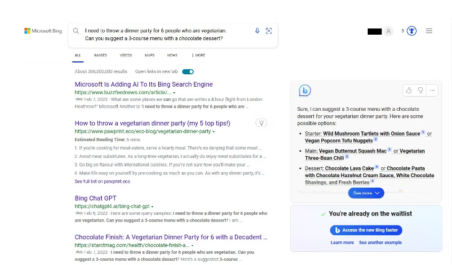Viewport: 452px width, 265px height.
Task: Open the MORE tab menu
Action: (198, 55)
